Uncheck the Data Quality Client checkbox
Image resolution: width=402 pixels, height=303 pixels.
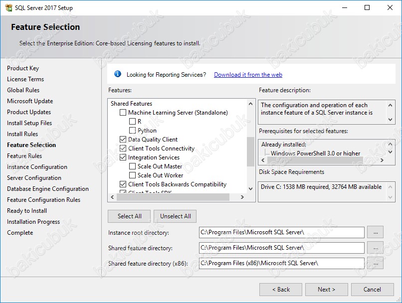tap(123, 140)
